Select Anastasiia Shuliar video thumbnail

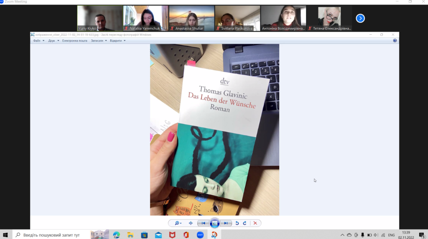click(191, 18)
